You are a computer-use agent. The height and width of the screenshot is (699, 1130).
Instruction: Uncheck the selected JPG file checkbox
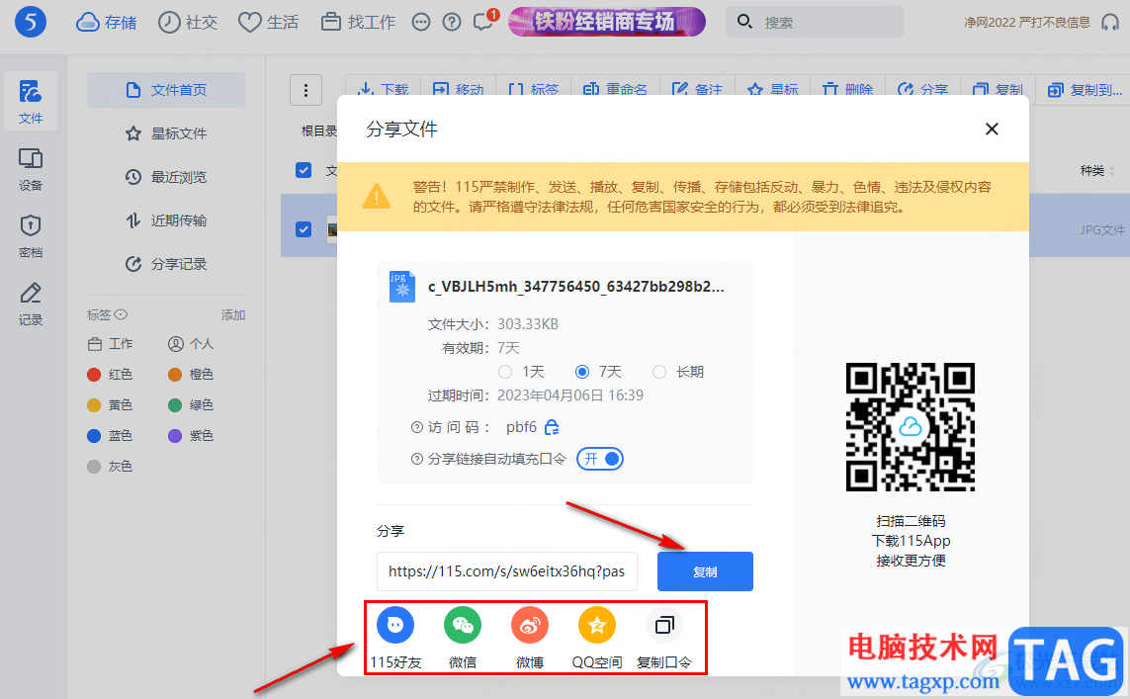[304, 229]
